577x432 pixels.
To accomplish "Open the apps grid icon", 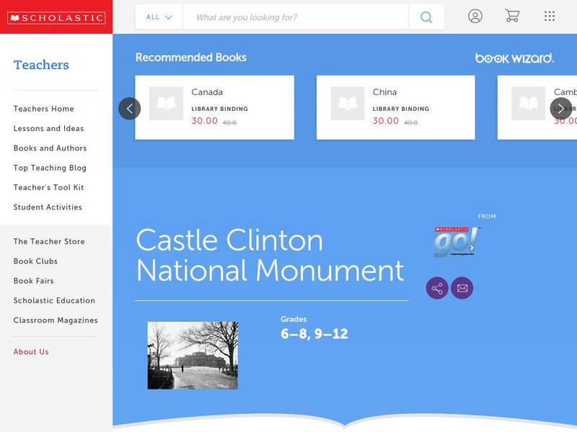I will click(550, 17).
